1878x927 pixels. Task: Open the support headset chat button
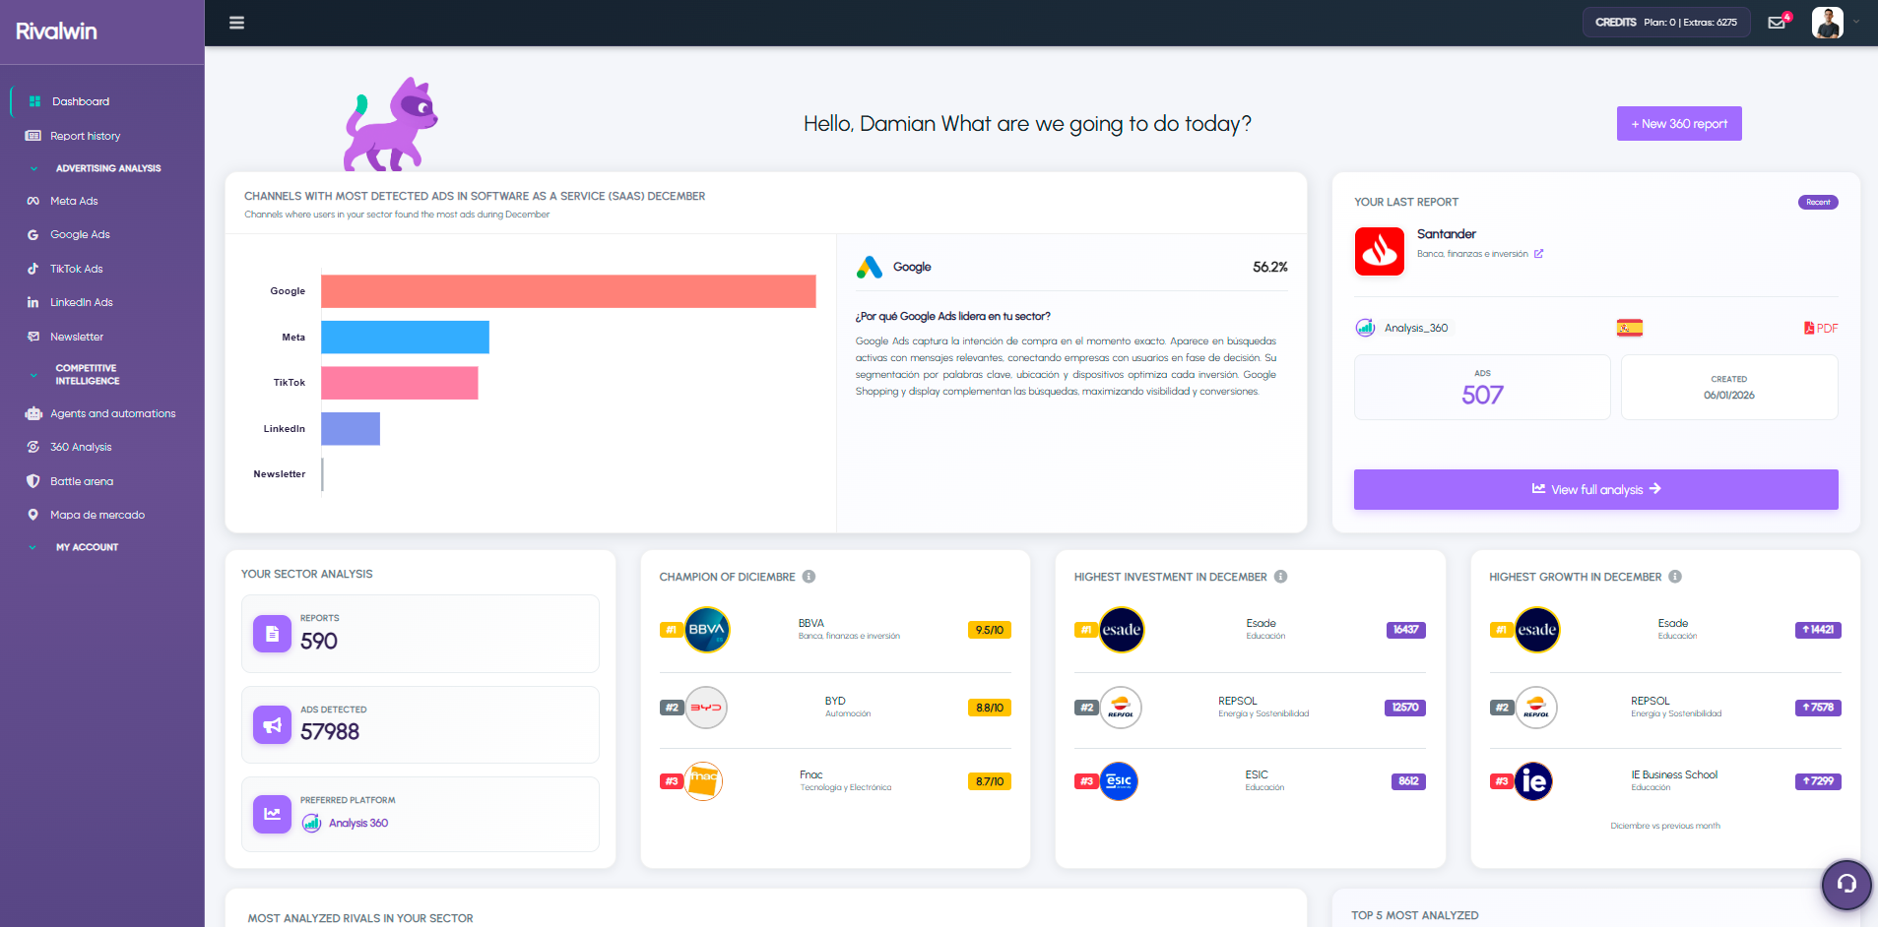pos(1846,884)
